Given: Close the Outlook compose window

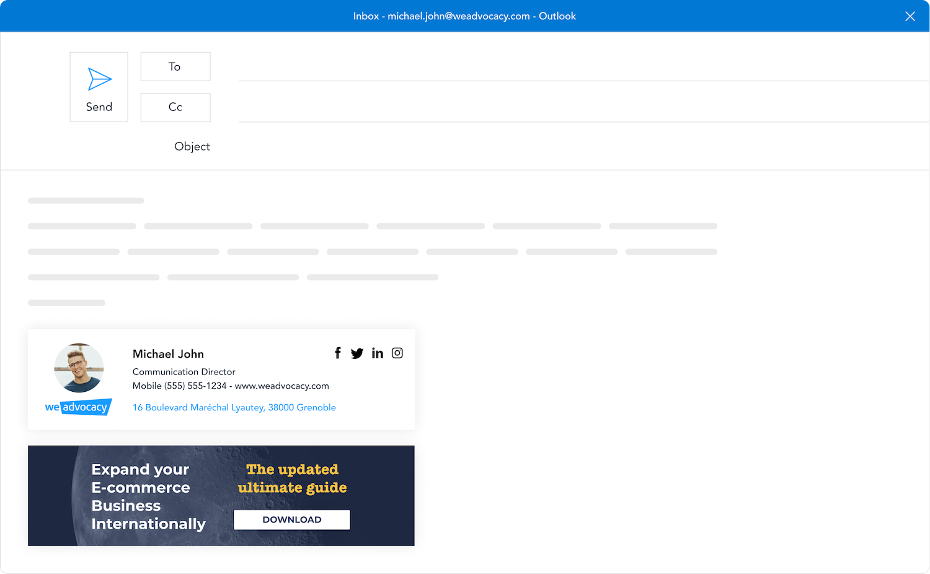Looking at the screenshot, I should 910,16.
